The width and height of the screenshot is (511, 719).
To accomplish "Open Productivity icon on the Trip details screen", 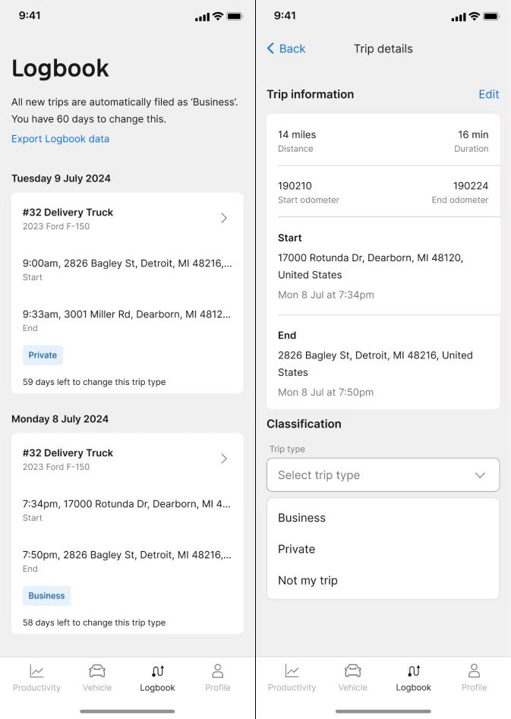I will [292, 671].
